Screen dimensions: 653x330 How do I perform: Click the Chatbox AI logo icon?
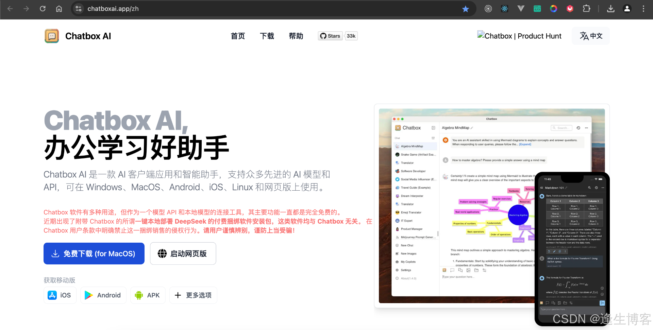52,36
